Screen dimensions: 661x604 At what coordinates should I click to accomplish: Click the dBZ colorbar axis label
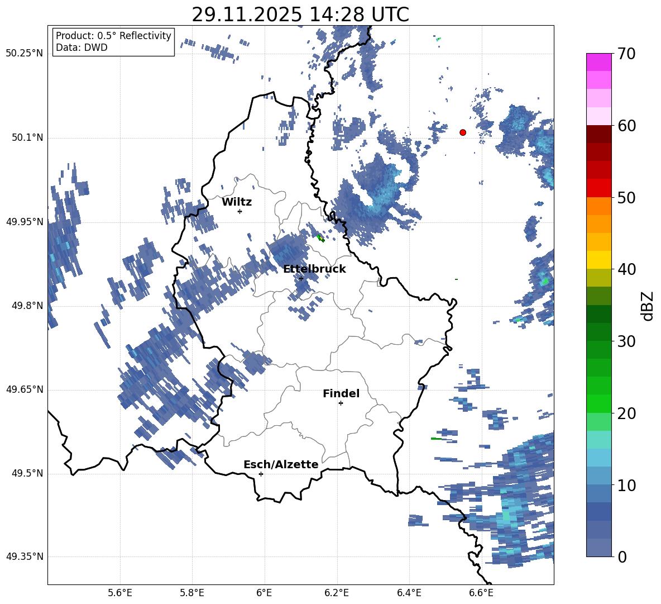(647, 306)
